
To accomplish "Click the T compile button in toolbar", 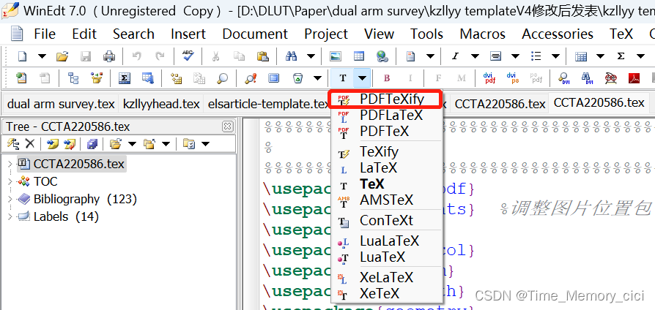I will point(343,78).
